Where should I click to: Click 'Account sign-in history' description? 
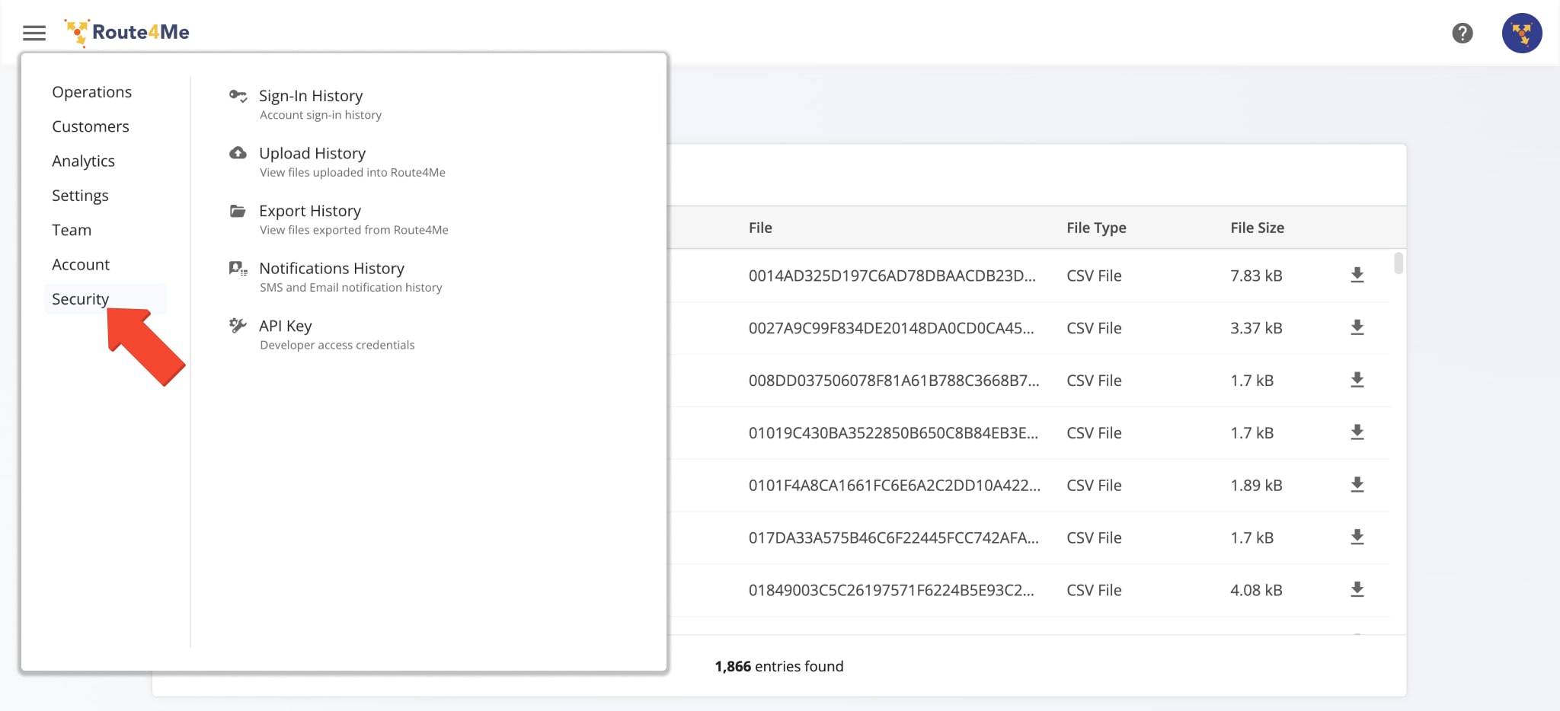pos(321,115)
